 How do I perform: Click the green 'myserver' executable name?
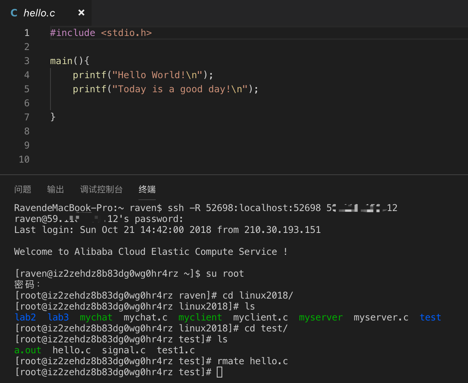[321, 317]
